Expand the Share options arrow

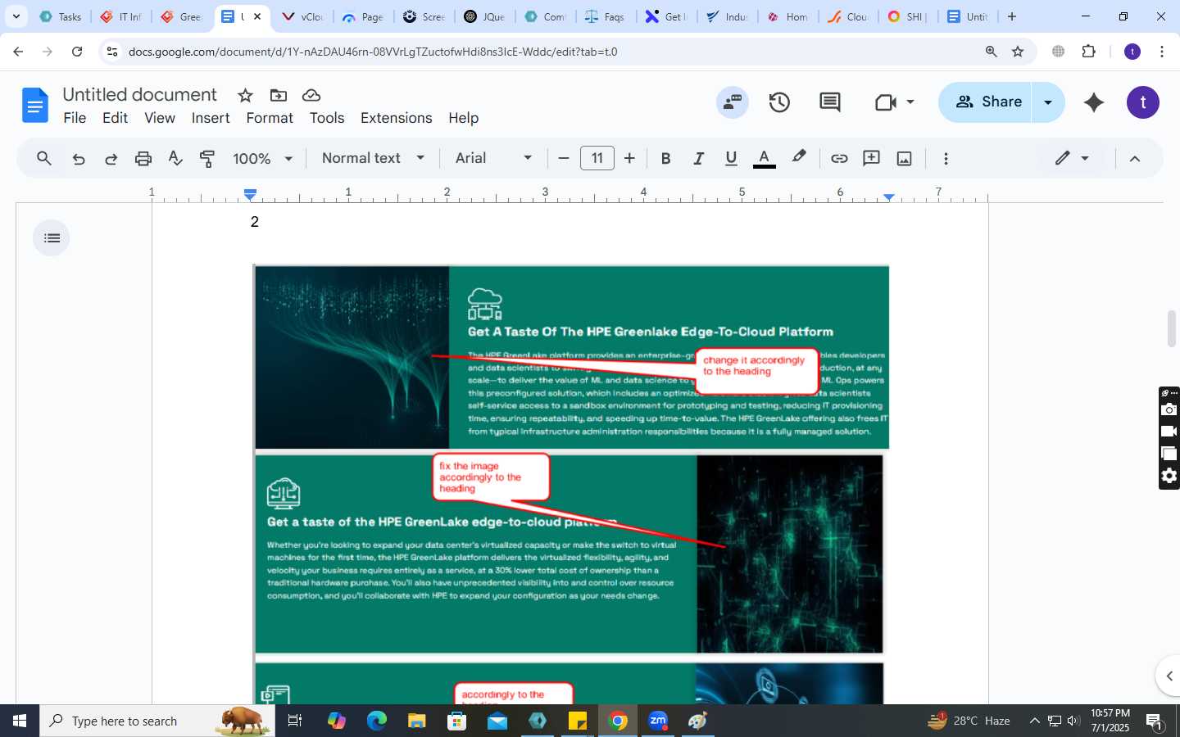point(1048,102)
